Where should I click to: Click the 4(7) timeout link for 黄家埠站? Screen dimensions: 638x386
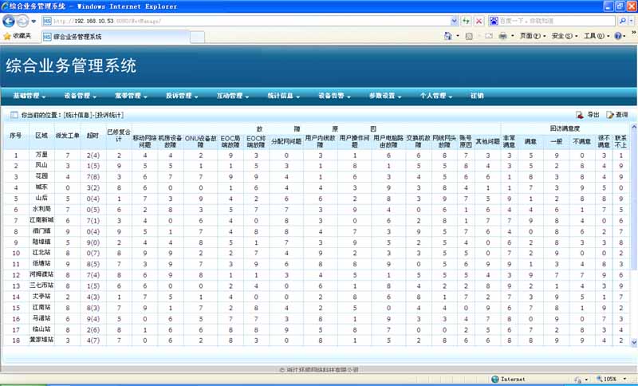(93, 340)
